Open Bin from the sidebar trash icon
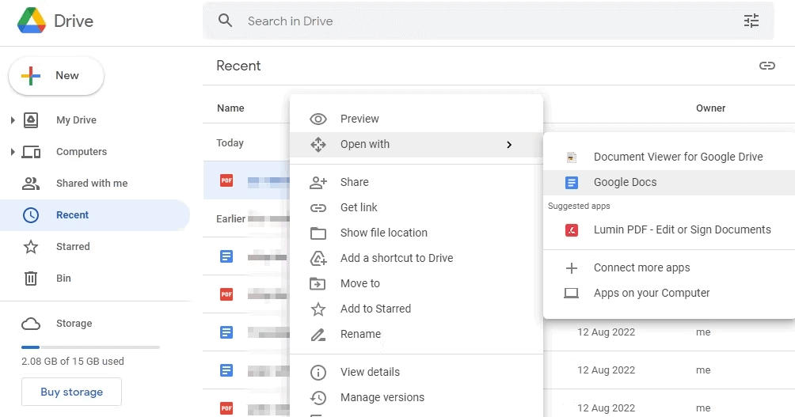This screenshot has height=417, width=795. (31, 279)
